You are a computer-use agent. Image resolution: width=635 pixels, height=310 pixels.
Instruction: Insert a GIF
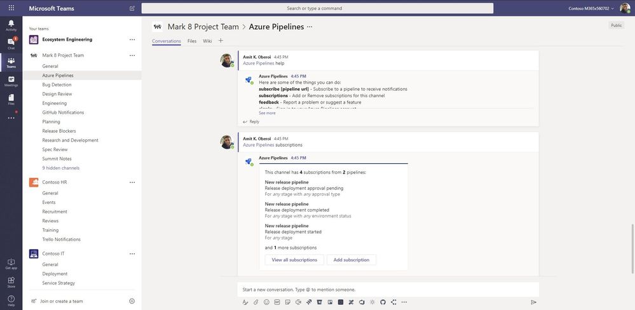[277, 302]
